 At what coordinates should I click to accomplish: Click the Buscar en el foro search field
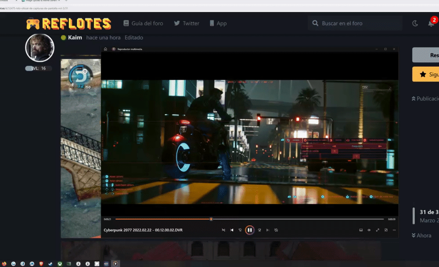(355, 24)
